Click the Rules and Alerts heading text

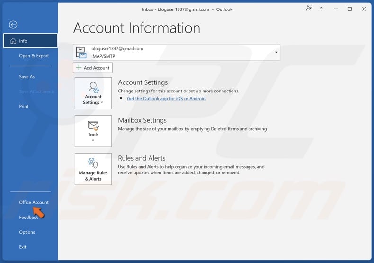(142, 158)
